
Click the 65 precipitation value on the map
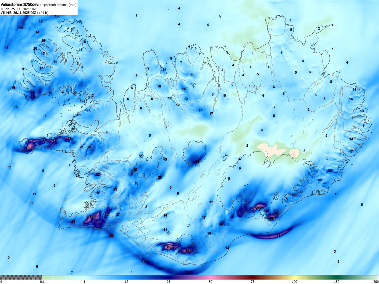pos(169,247)
